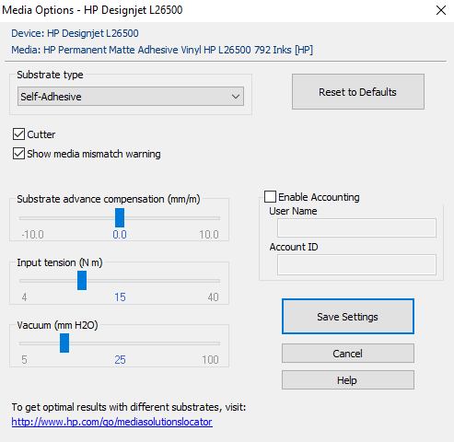Enable Accounting checkbox
Screen dimensions: 454x442
[x=270, y=196]
